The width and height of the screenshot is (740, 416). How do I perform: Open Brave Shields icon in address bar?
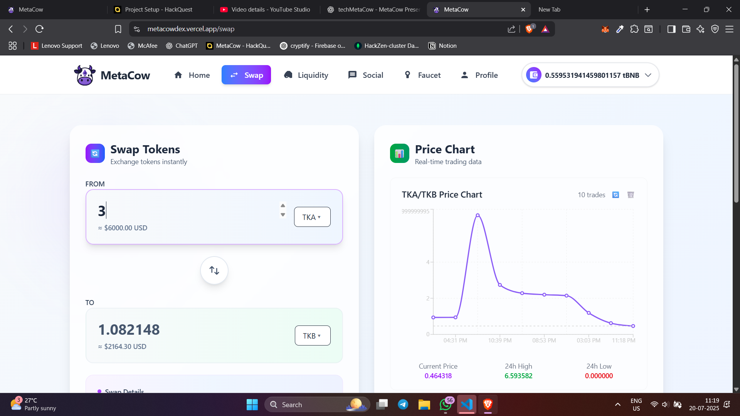529,29
